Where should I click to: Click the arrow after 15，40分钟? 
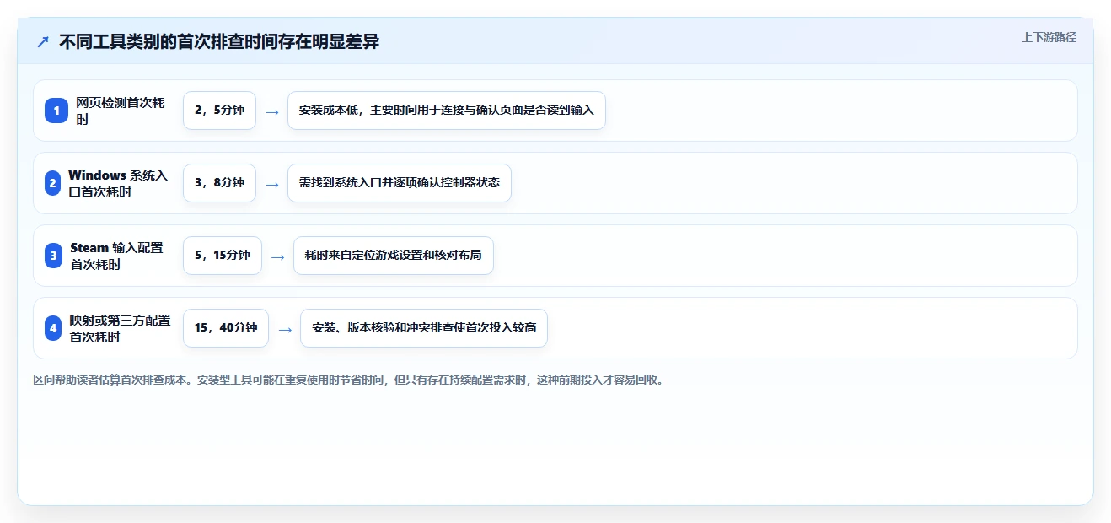pos(285,329)
